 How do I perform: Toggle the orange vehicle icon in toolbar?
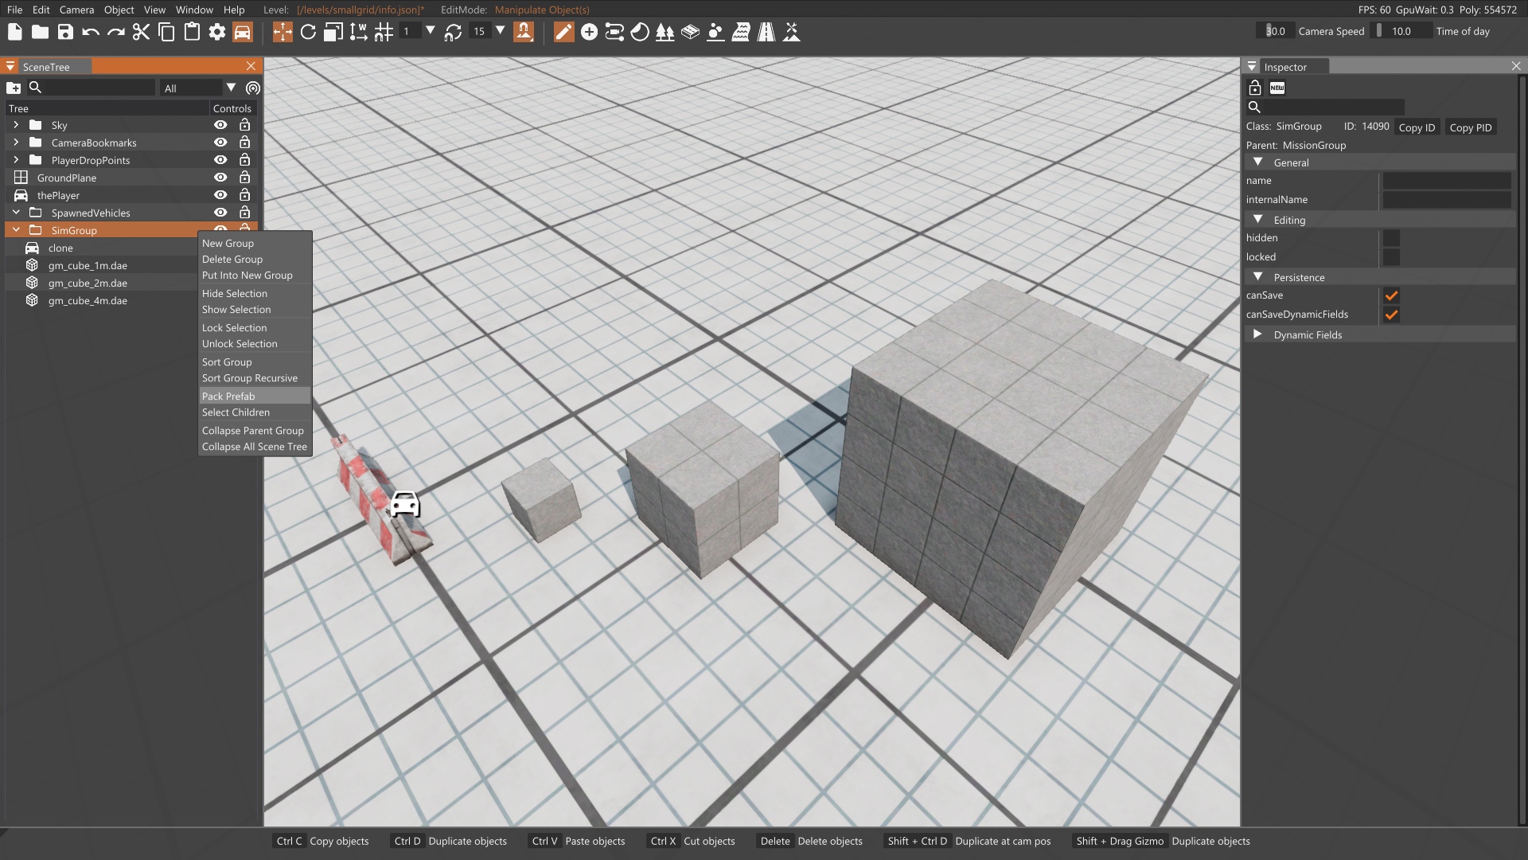pyautogui.click(x=243, y=32)
